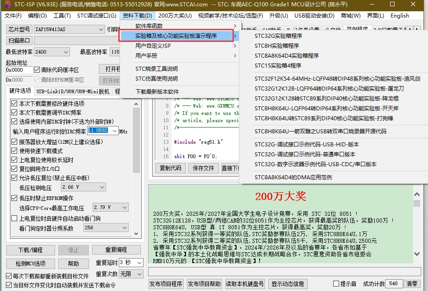Click 保存文件 button
The width and height of the screenshot is (428, 291).
pos(203,168)
